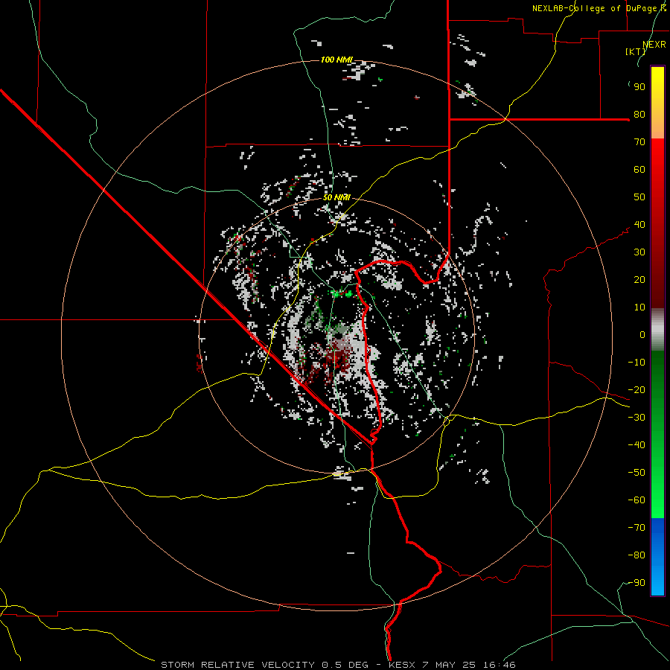Click the NEXR label at top right
This screenshot has height=670, width=670.
(654, 45)
